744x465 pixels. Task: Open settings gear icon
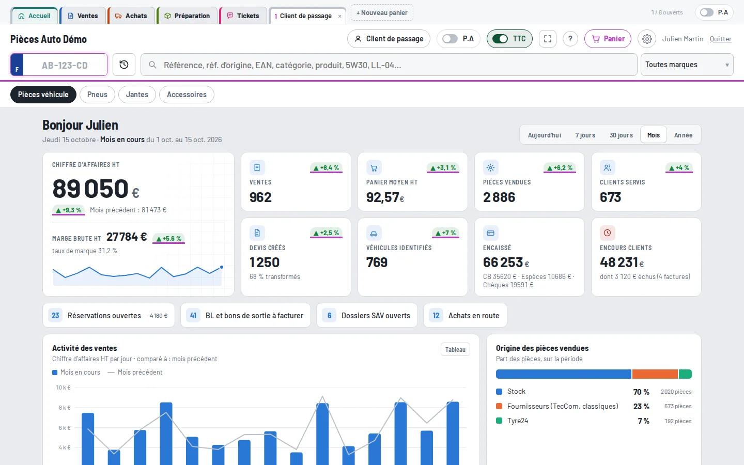pos(647,39)
